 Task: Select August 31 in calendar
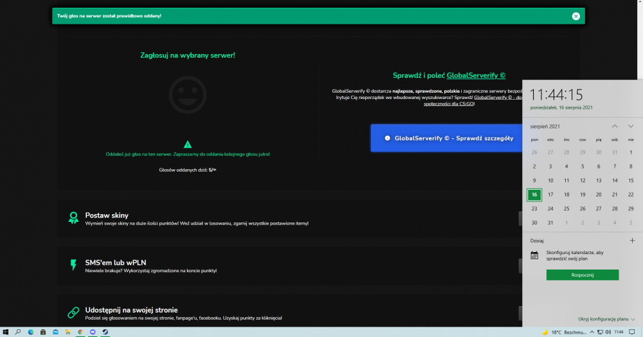click(550, 223)
